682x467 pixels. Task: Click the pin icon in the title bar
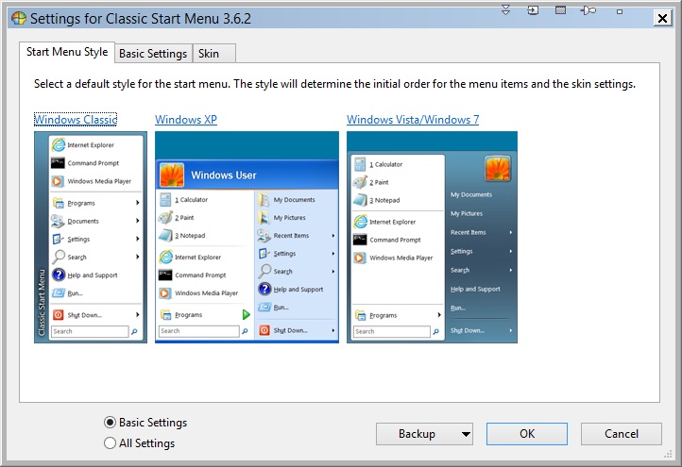tap(588, 10)
